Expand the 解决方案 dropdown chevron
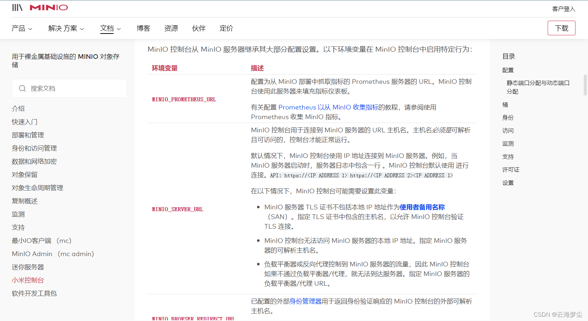The height and width of the screenshot is (321, 588). [82, 29]
